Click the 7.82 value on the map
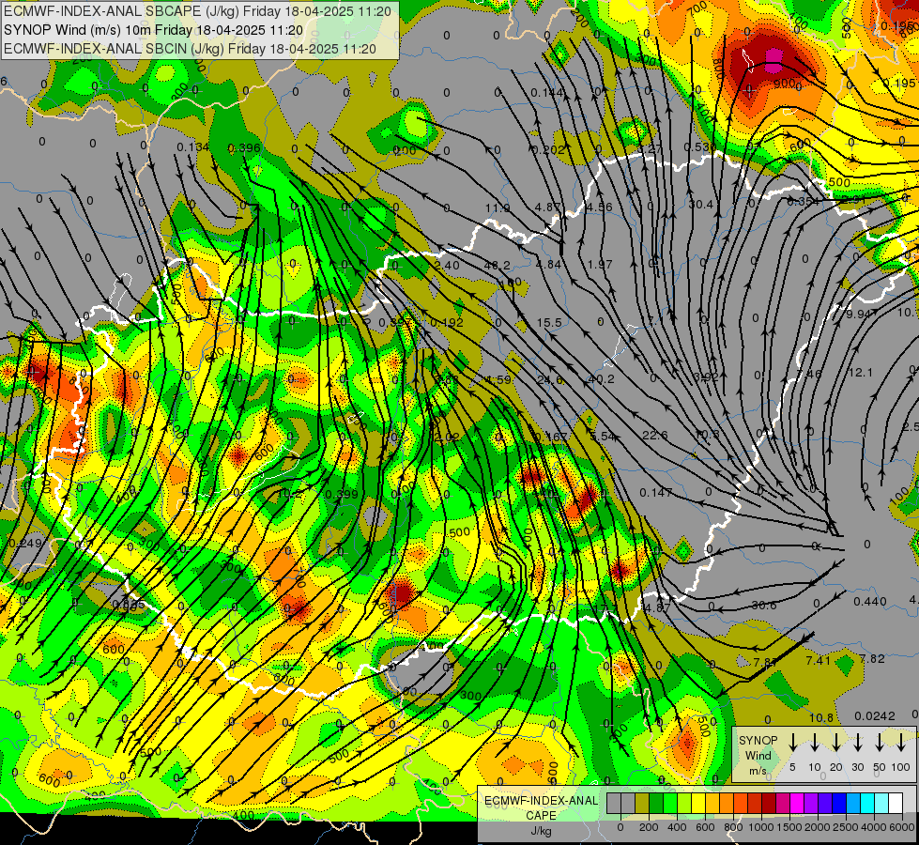Screen dimensions: 919x845 [x=872, y=658]
